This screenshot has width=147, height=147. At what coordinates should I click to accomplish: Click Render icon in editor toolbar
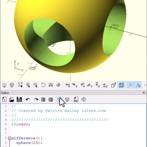click(67, 100)
